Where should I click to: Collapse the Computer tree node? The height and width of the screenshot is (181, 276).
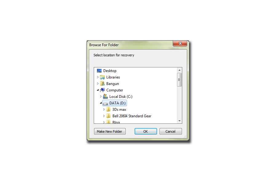[98, 90]
